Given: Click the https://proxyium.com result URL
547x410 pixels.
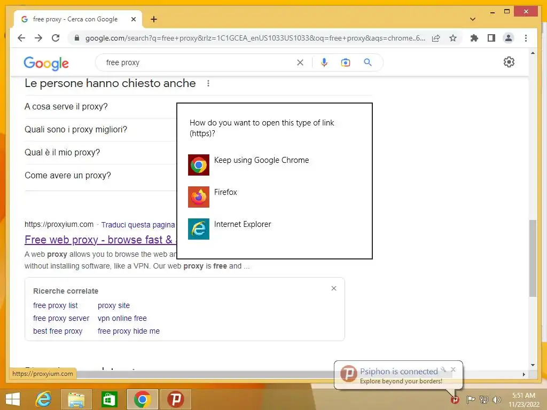Looking at the screenshot, I should 59,225.
